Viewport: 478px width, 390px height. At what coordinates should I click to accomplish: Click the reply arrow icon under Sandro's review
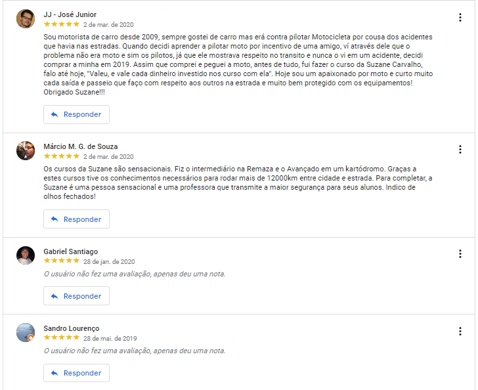pyautogui.click(x=54, y=373)
